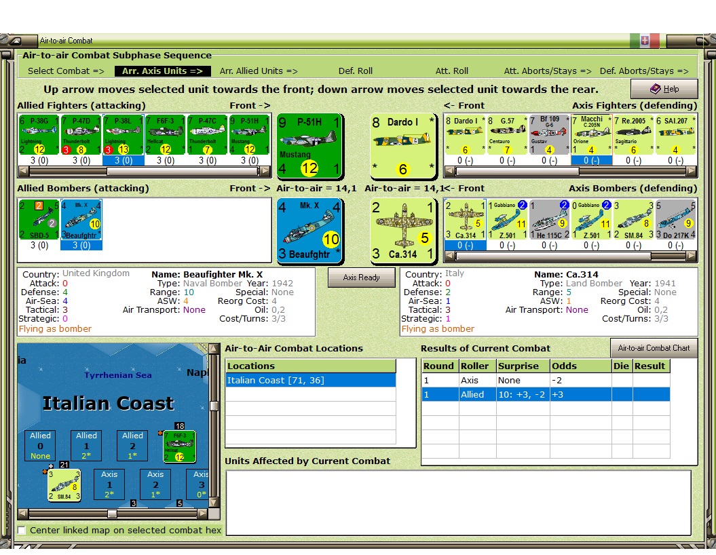This screenshot has height=555, width=716.
Task: Select the first Z.501 Gabbiano bomber counter
Action: pyautogui.click(x=507, y=220)
